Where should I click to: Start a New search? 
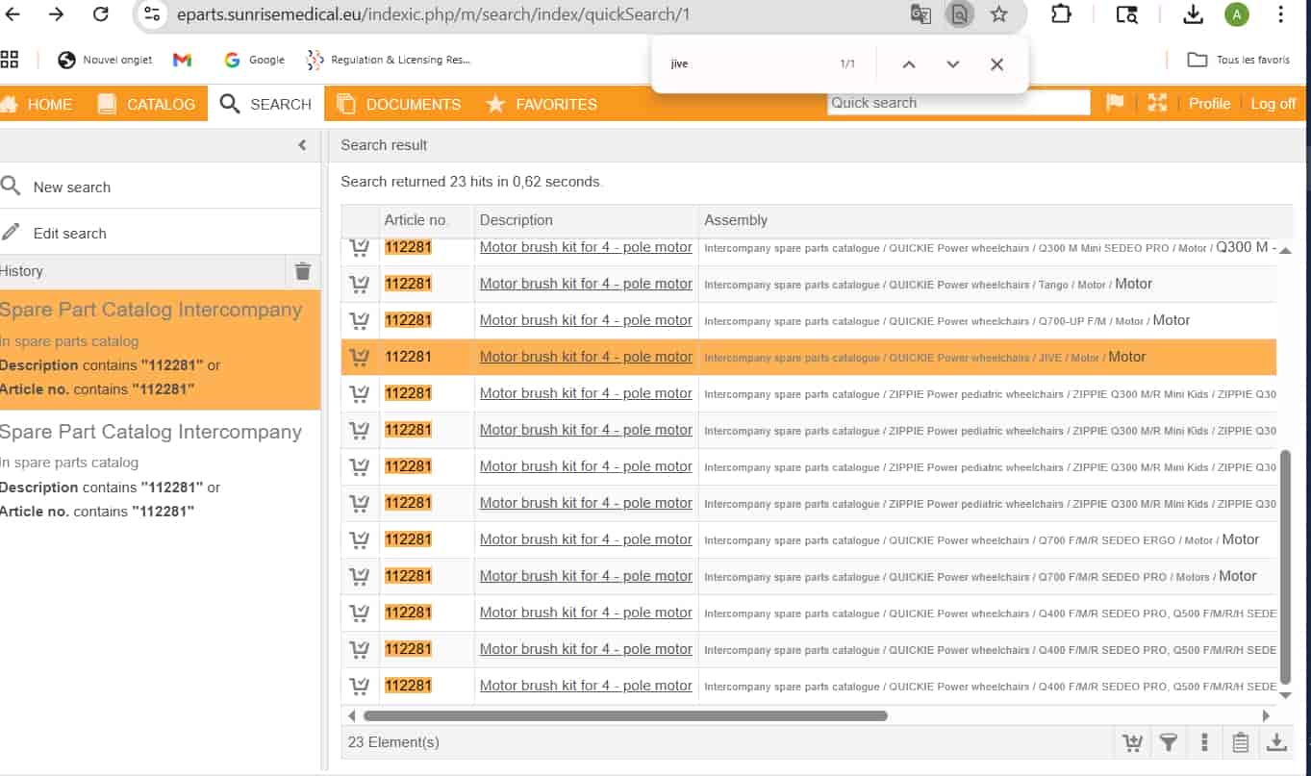[x=71, y=188]
